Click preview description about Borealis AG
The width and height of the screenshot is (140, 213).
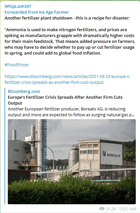click(71, 112)
